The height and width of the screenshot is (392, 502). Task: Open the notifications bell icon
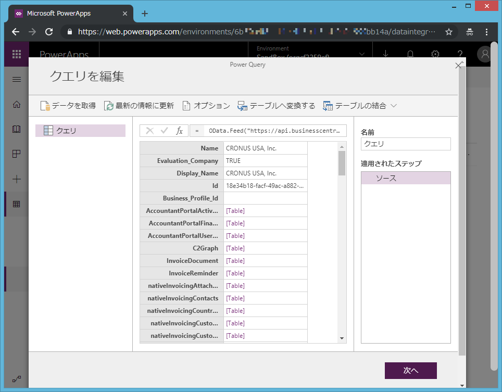click(410, 54)
